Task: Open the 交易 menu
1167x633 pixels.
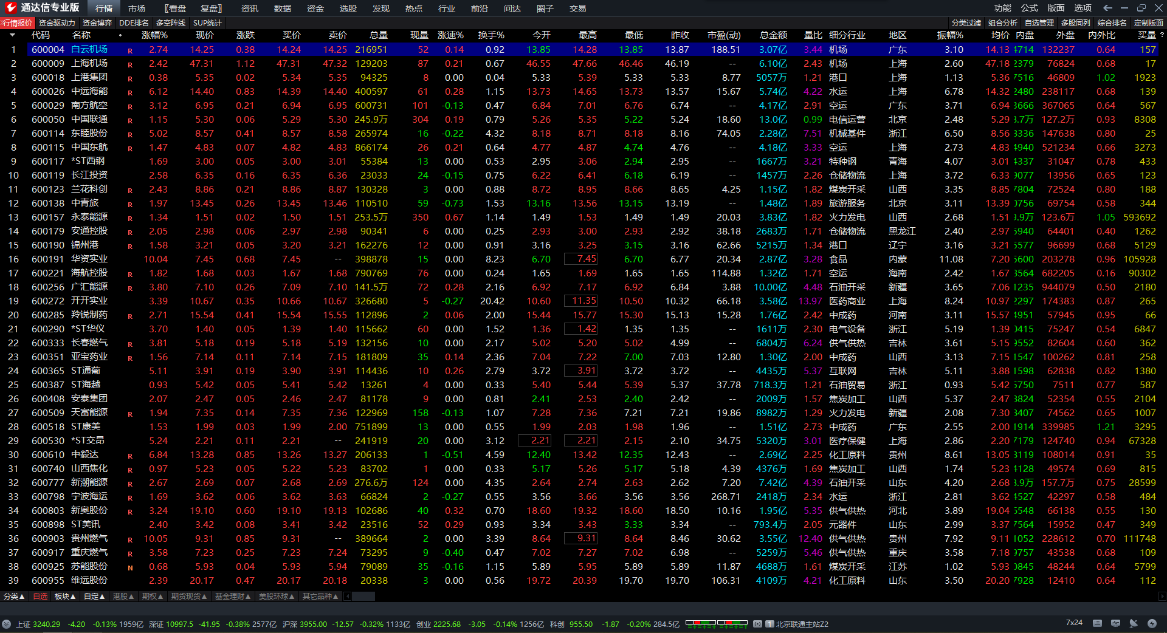Action: click(578, 9)
